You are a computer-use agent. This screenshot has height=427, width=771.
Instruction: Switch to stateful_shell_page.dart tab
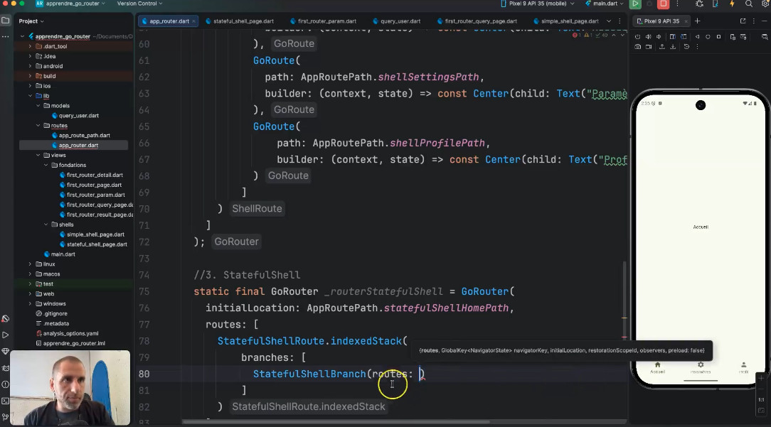(x=243, y=21)
